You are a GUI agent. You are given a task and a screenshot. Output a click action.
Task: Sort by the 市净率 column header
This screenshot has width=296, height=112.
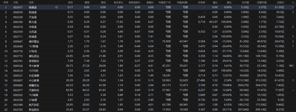(201, 2)
